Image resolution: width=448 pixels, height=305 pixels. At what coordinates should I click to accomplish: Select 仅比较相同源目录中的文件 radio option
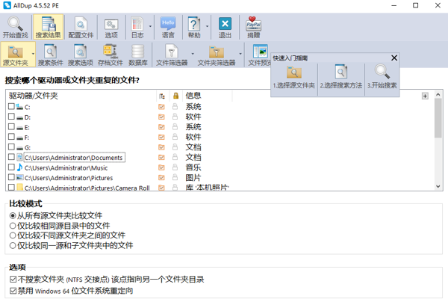pos(13,226)
